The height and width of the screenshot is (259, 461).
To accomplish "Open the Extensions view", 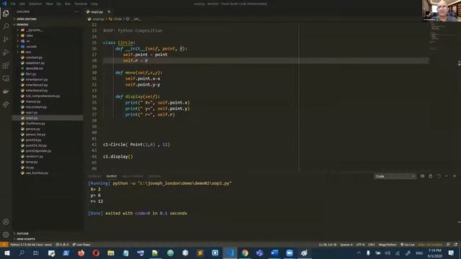I will tap(6, 65).
